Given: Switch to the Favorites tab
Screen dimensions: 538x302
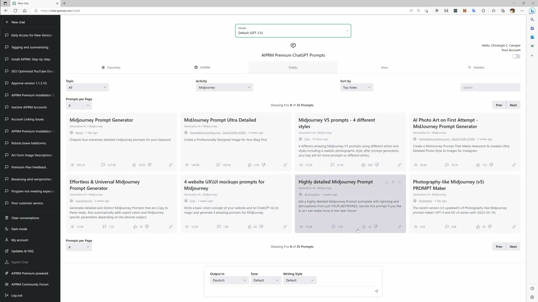Looking at the screenshot, I should [111, 68].
